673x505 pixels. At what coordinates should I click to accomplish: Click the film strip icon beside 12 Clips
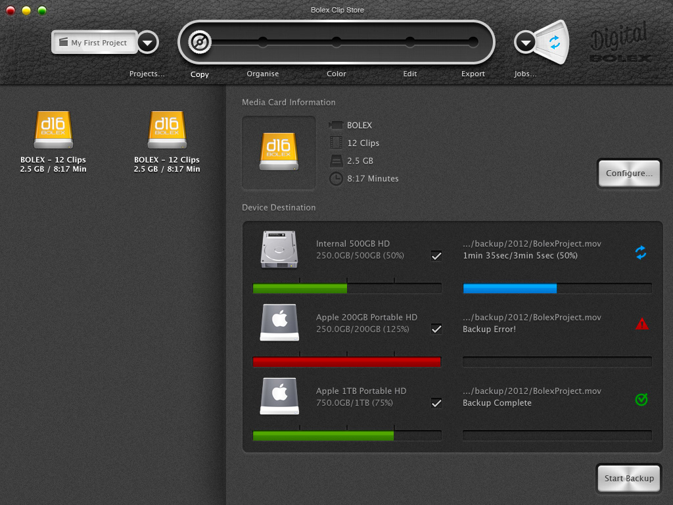336,143
